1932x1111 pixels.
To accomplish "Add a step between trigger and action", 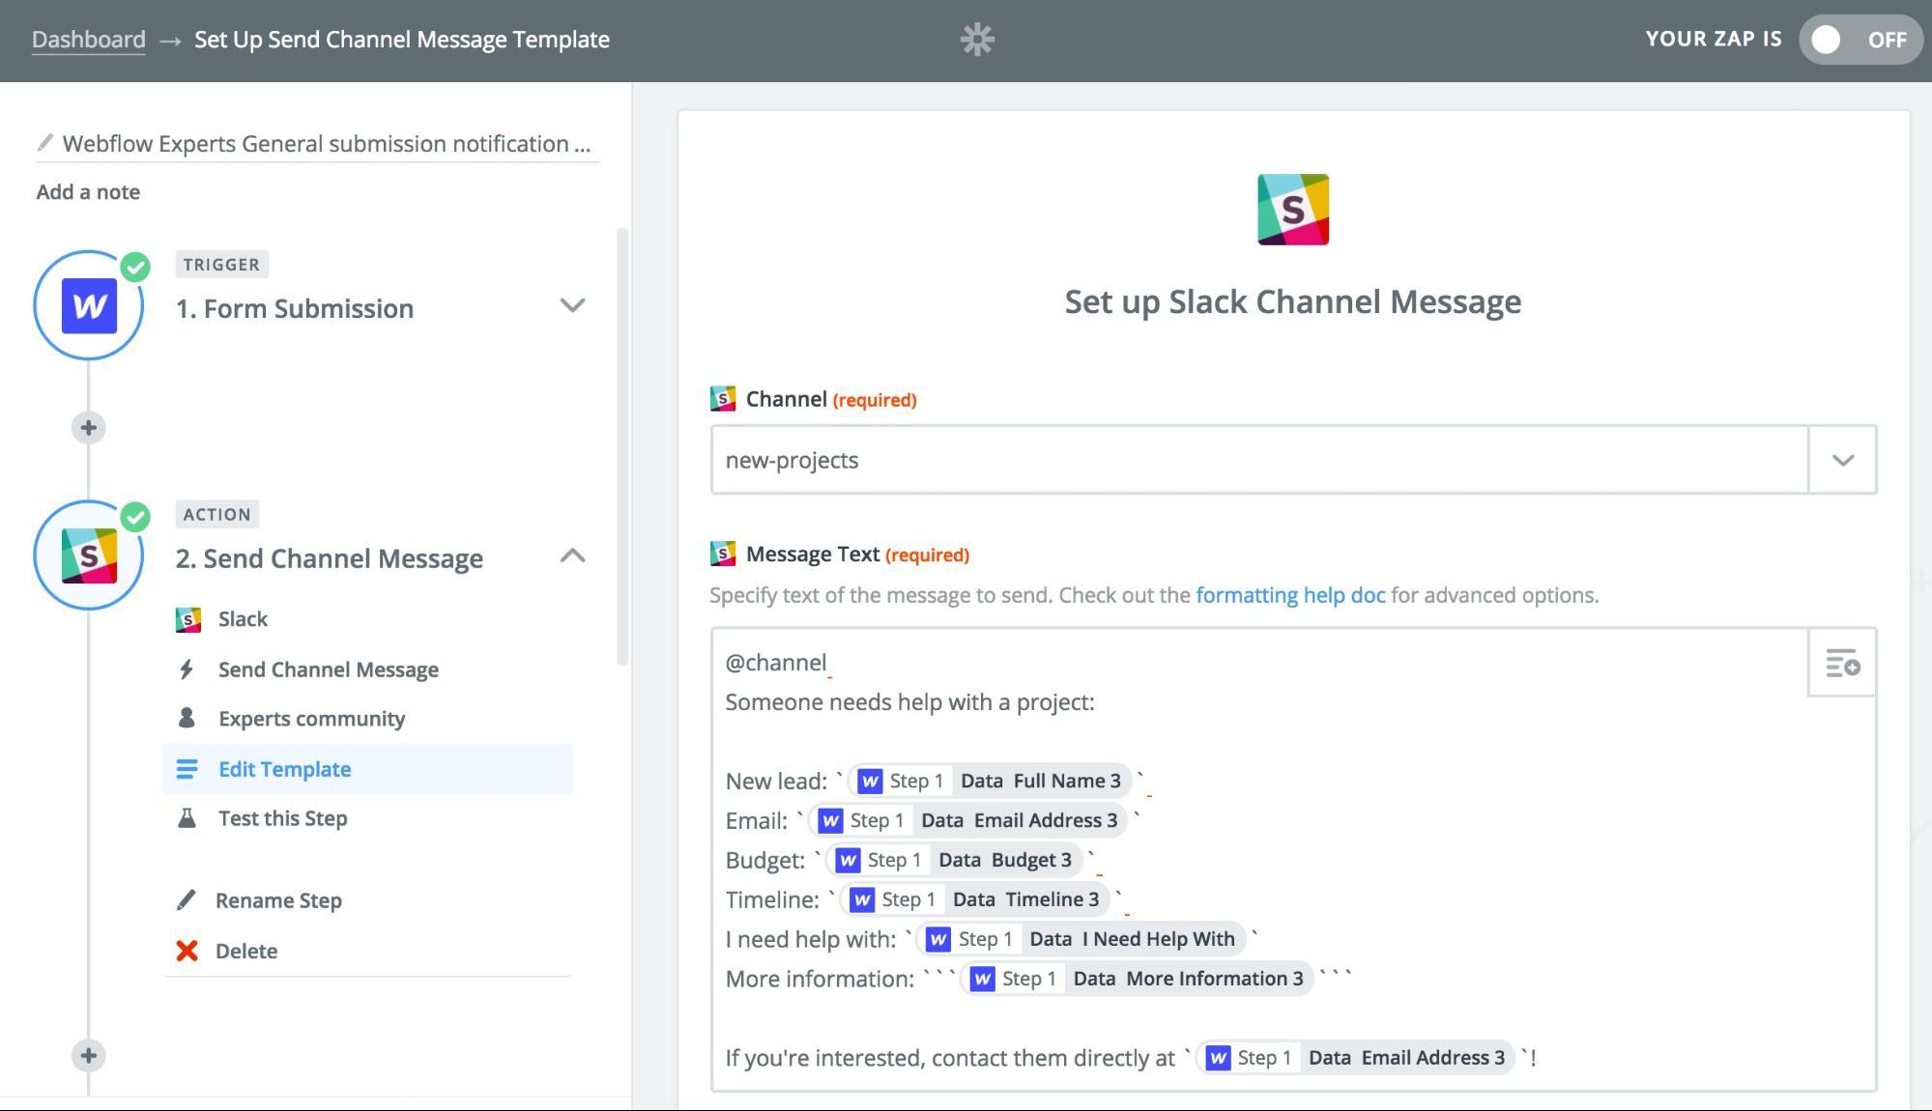I will (89, 428).
